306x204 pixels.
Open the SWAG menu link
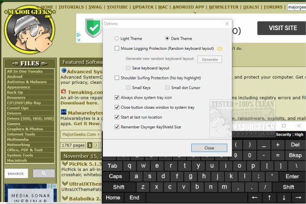(x=95, y=7)
